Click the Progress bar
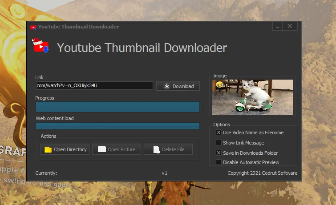This screenshot has height=205, width=336. pyautogui.click(x=117, y=107)
